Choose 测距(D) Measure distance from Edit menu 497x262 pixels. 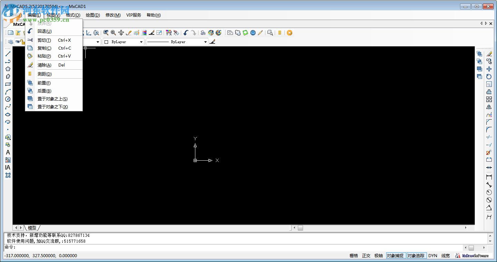[x=54, y=74]
